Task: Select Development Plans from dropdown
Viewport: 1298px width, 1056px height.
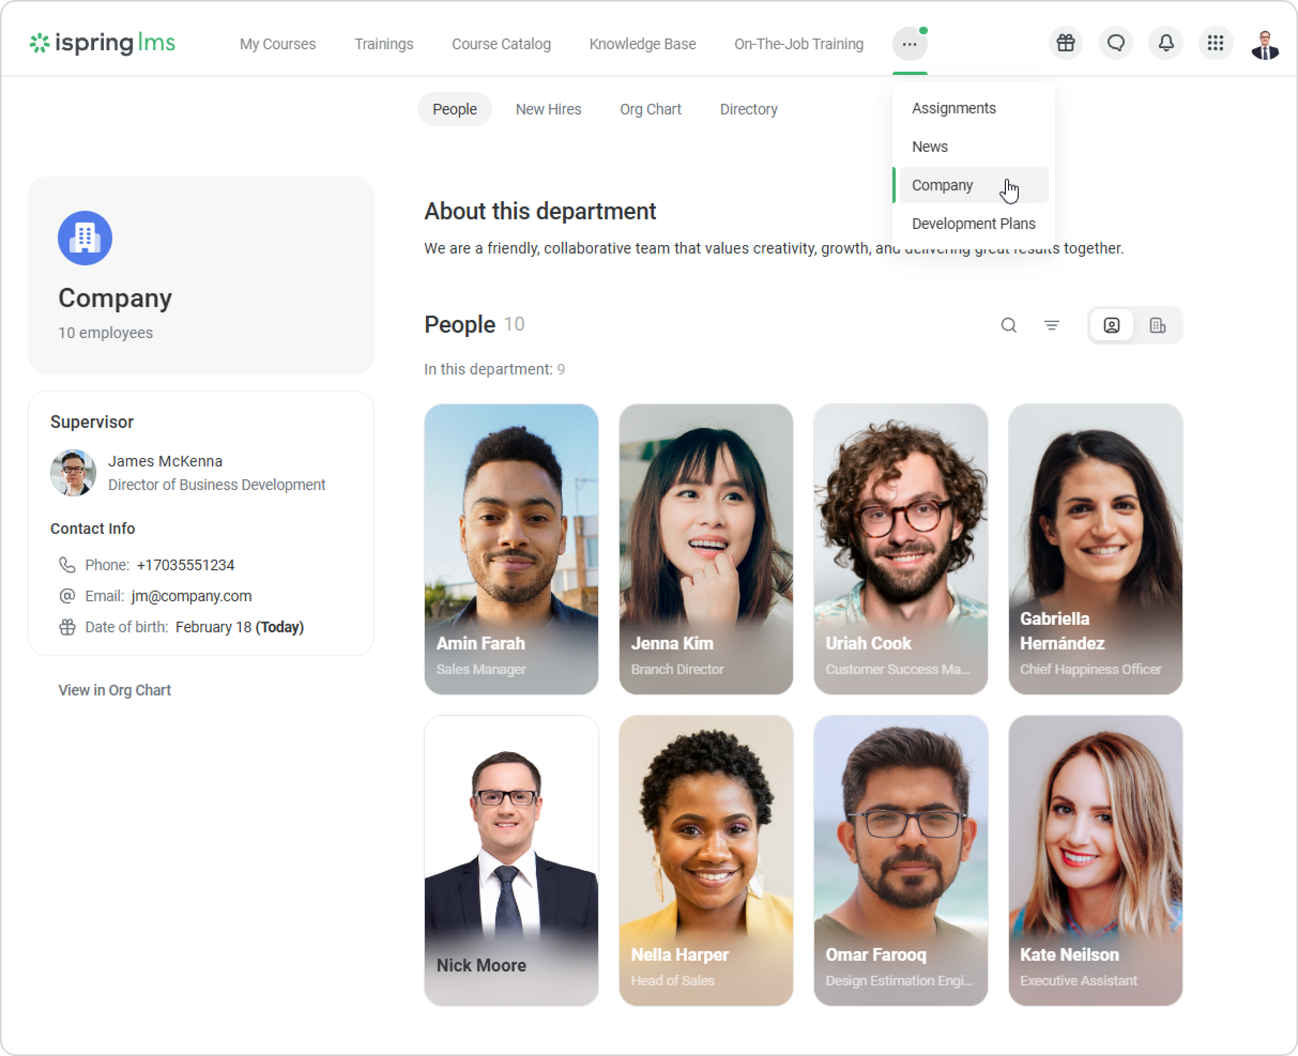Action: point(973,224)
